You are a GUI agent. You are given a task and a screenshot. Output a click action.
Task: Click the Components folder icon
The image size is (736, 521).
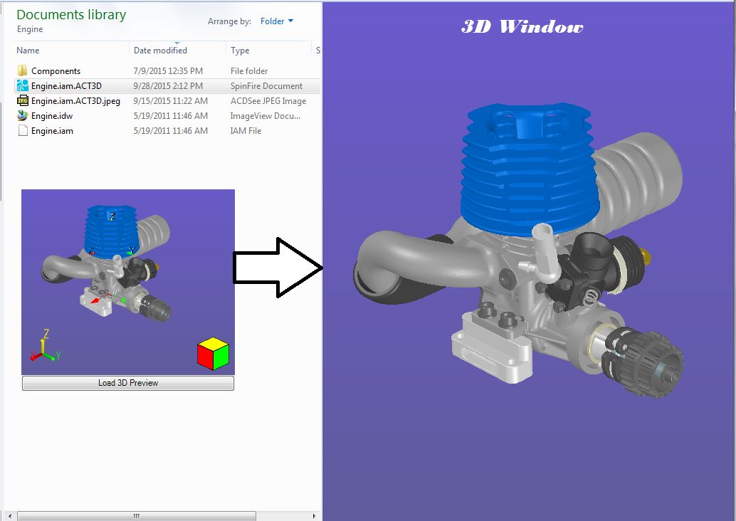click(x=22, y=70)
